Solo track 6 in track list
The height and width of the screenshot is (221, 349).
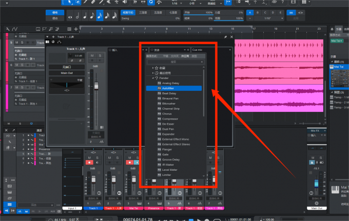22,65
